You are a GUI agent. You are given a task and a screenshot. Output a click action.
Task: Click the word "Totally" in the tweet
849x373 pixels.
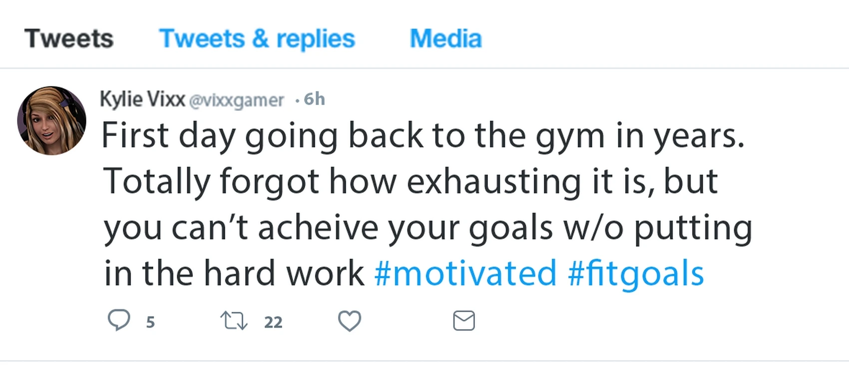(x=156, y=182)
